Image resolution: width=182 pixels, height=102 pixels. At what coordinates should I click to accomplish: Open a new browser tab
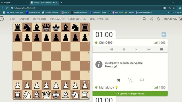coord(61,3)
